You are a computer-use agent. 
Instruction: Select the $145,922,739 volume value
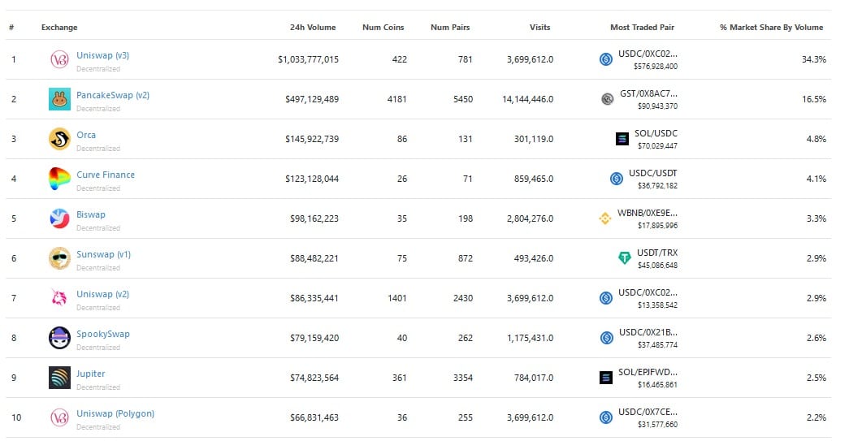(x=312, y=139)
